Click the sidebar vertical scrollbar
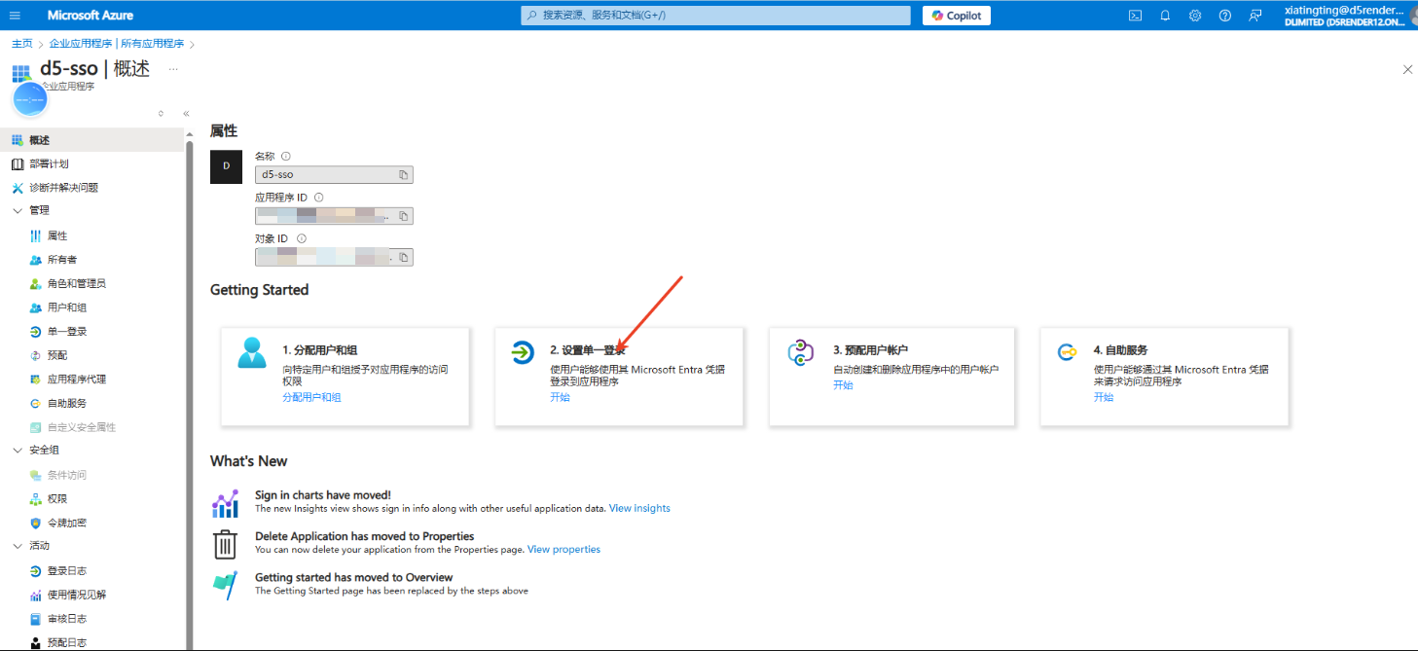Viewport: 1418px width, 651px height. [190, 389]
